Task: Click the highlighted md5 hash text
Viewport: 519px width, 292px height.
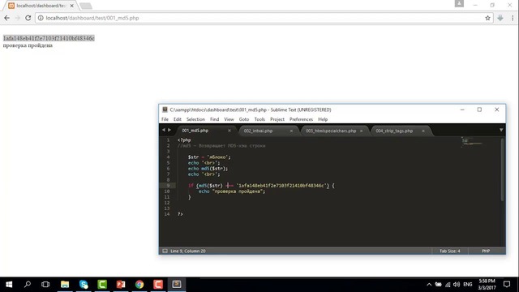Action: coord(49,38)
